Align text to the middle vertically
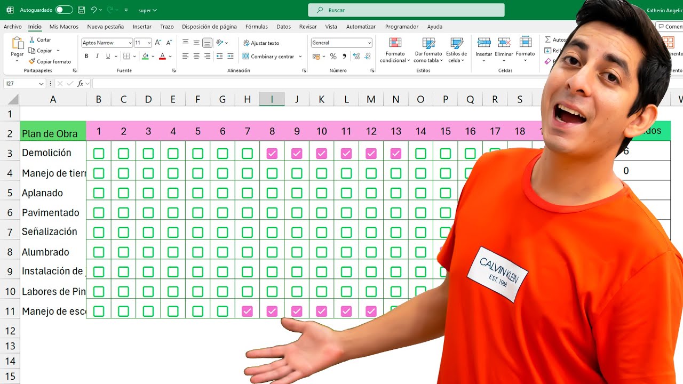Viewport: 683px width, 384px height. tap(196, 43)
